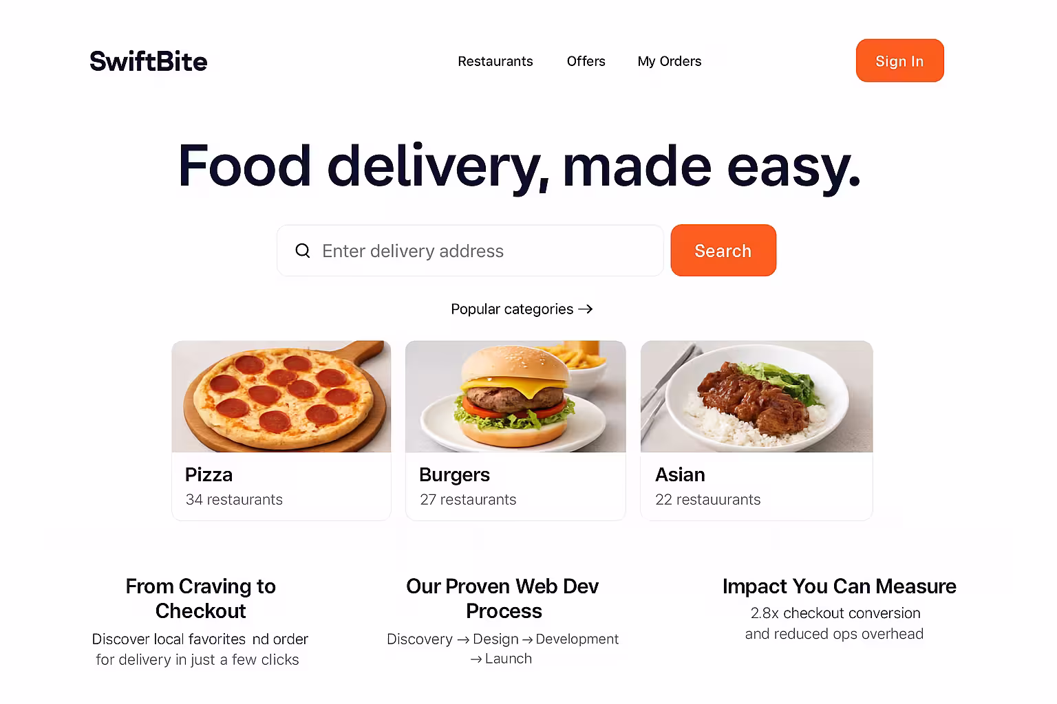Image resolution: width=1057 pixels, height=704 pixels.
Task: Click the 34 restaurants label
Action: click(x=234, y=500)
